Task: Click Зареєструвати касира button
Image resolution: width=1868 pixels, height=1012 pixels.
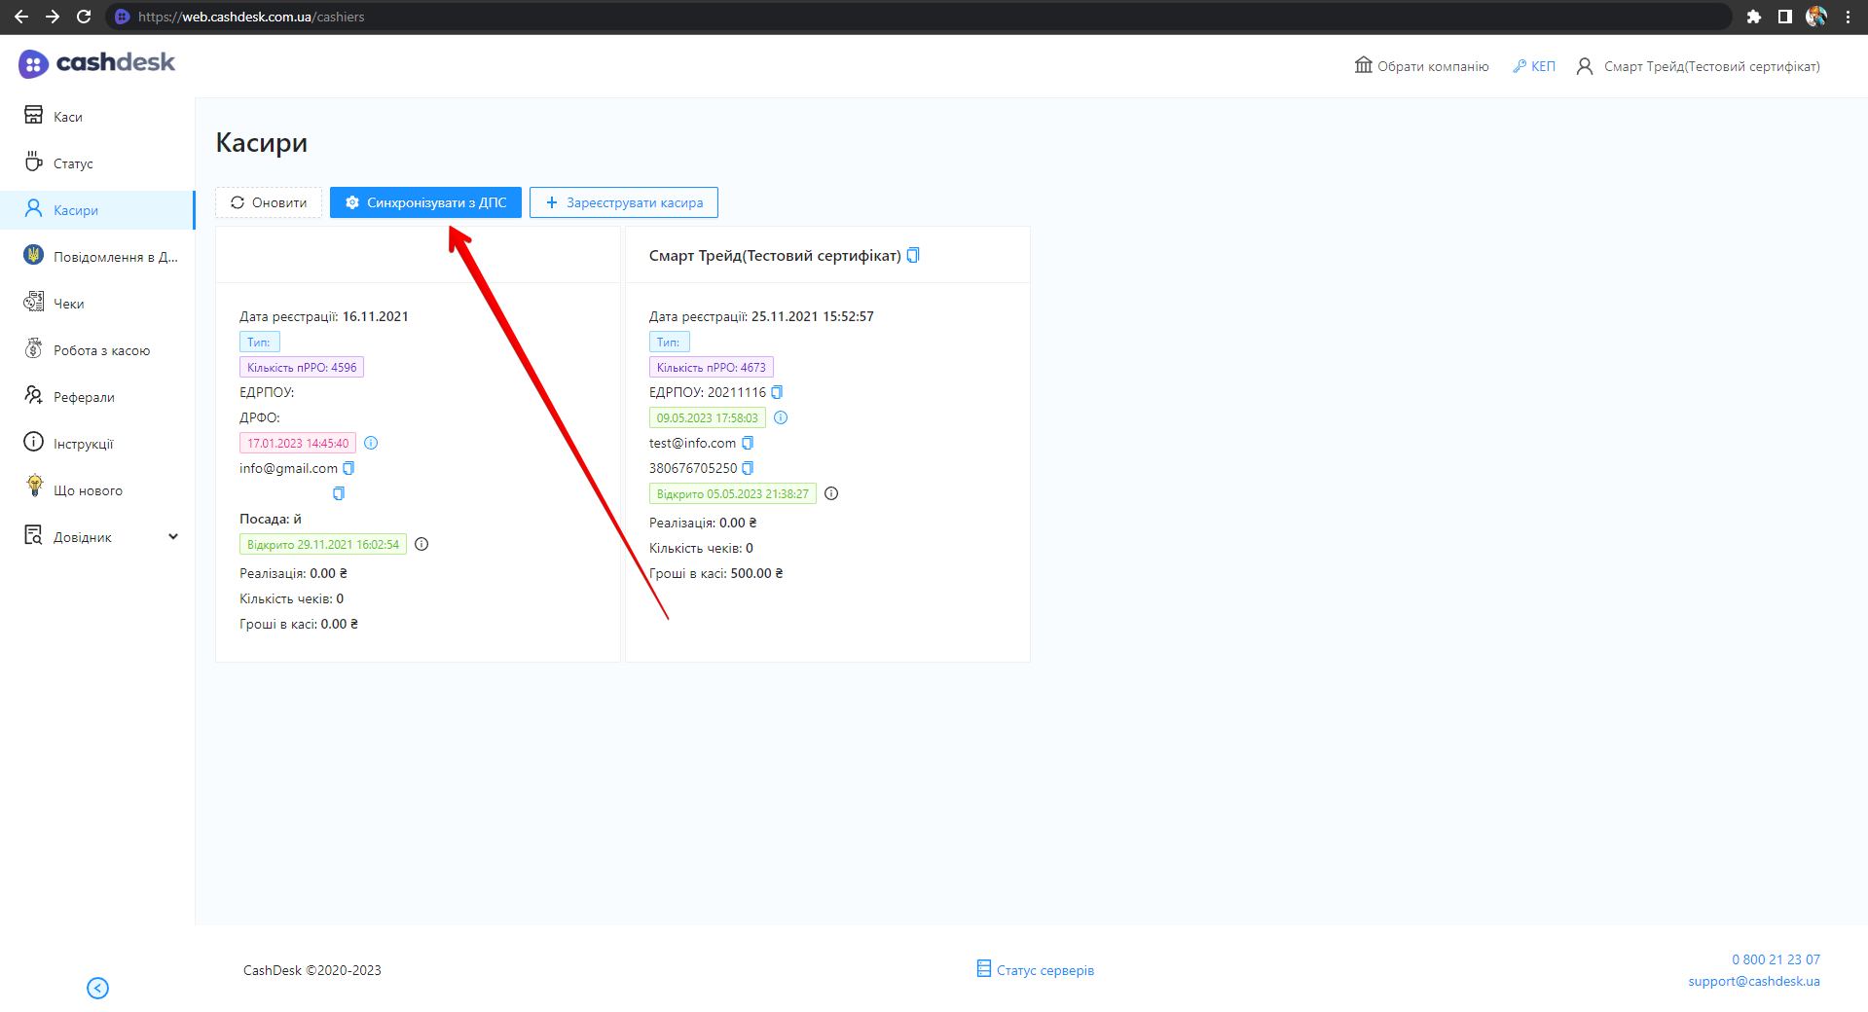Action: (x=624, y=202)
